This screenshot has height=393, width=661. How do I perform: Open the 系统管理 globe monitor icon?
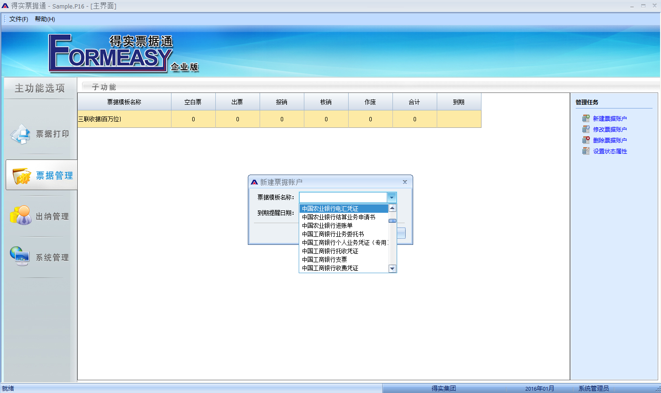click(20, 257)
